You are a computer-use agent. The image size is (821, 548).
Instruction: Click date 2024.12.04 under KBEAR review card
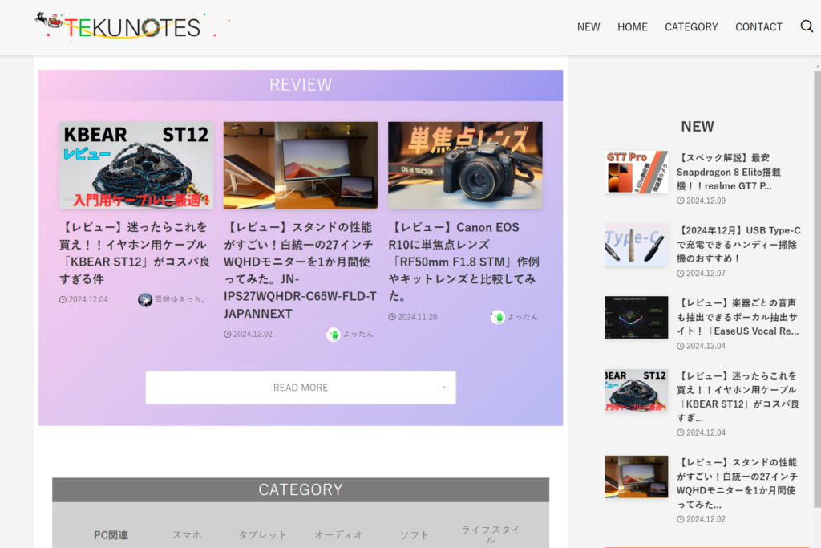pyautogui.click(x=88, y=299)
